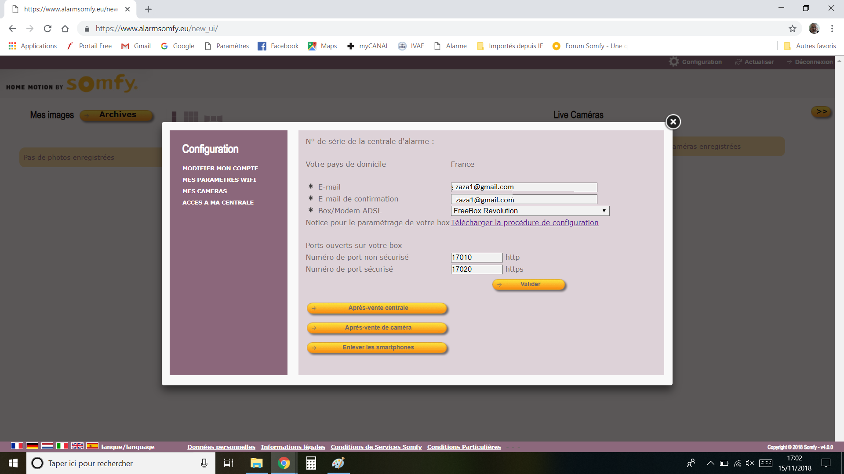Click the Chrome reload page icon
This screenshot has width=844, height=474.
coord(47,29)
